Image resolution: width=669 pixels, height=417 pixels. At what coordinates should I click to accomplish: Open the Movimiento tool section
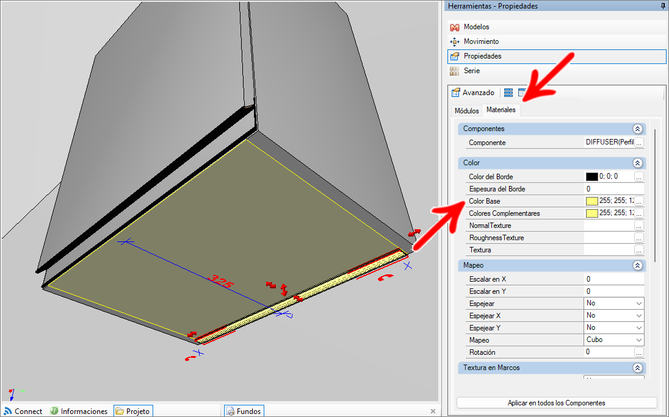coord(481,41)
